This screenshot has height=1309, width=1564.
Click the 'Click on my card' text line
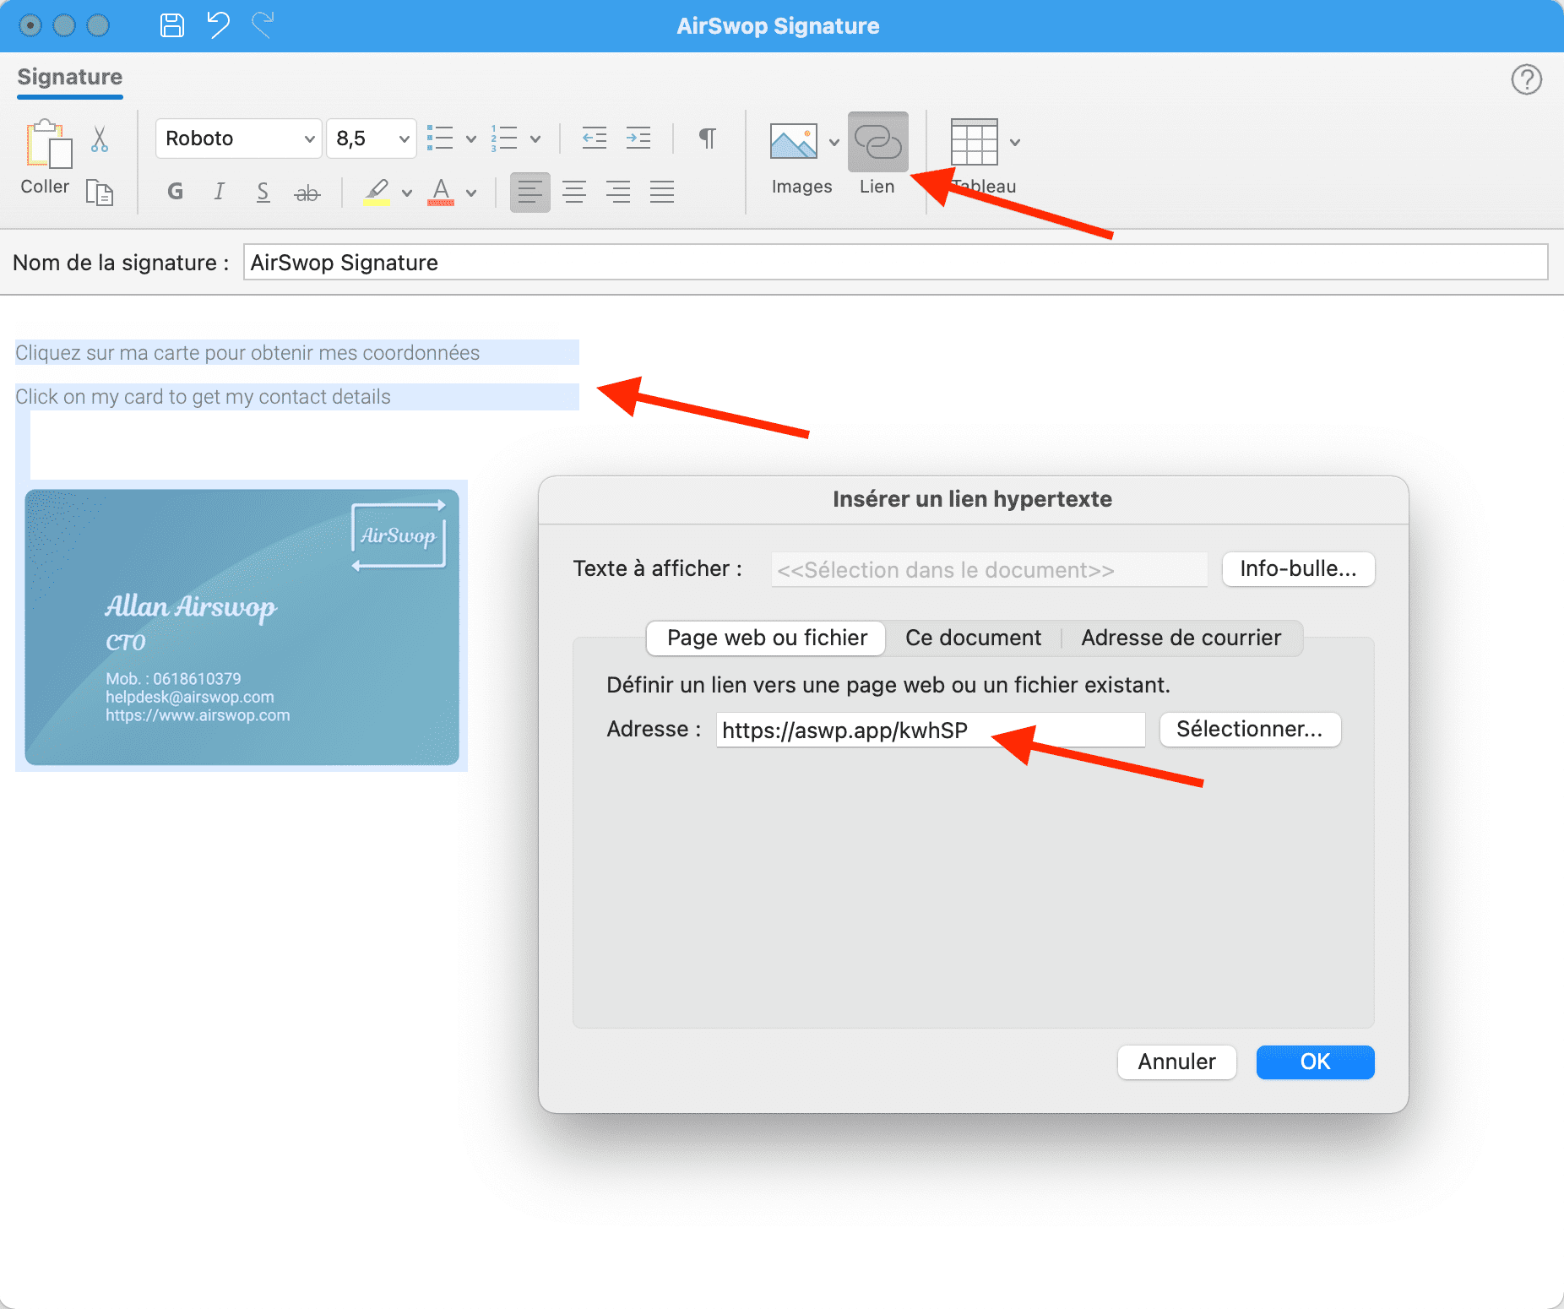click(x=203, y=397)
